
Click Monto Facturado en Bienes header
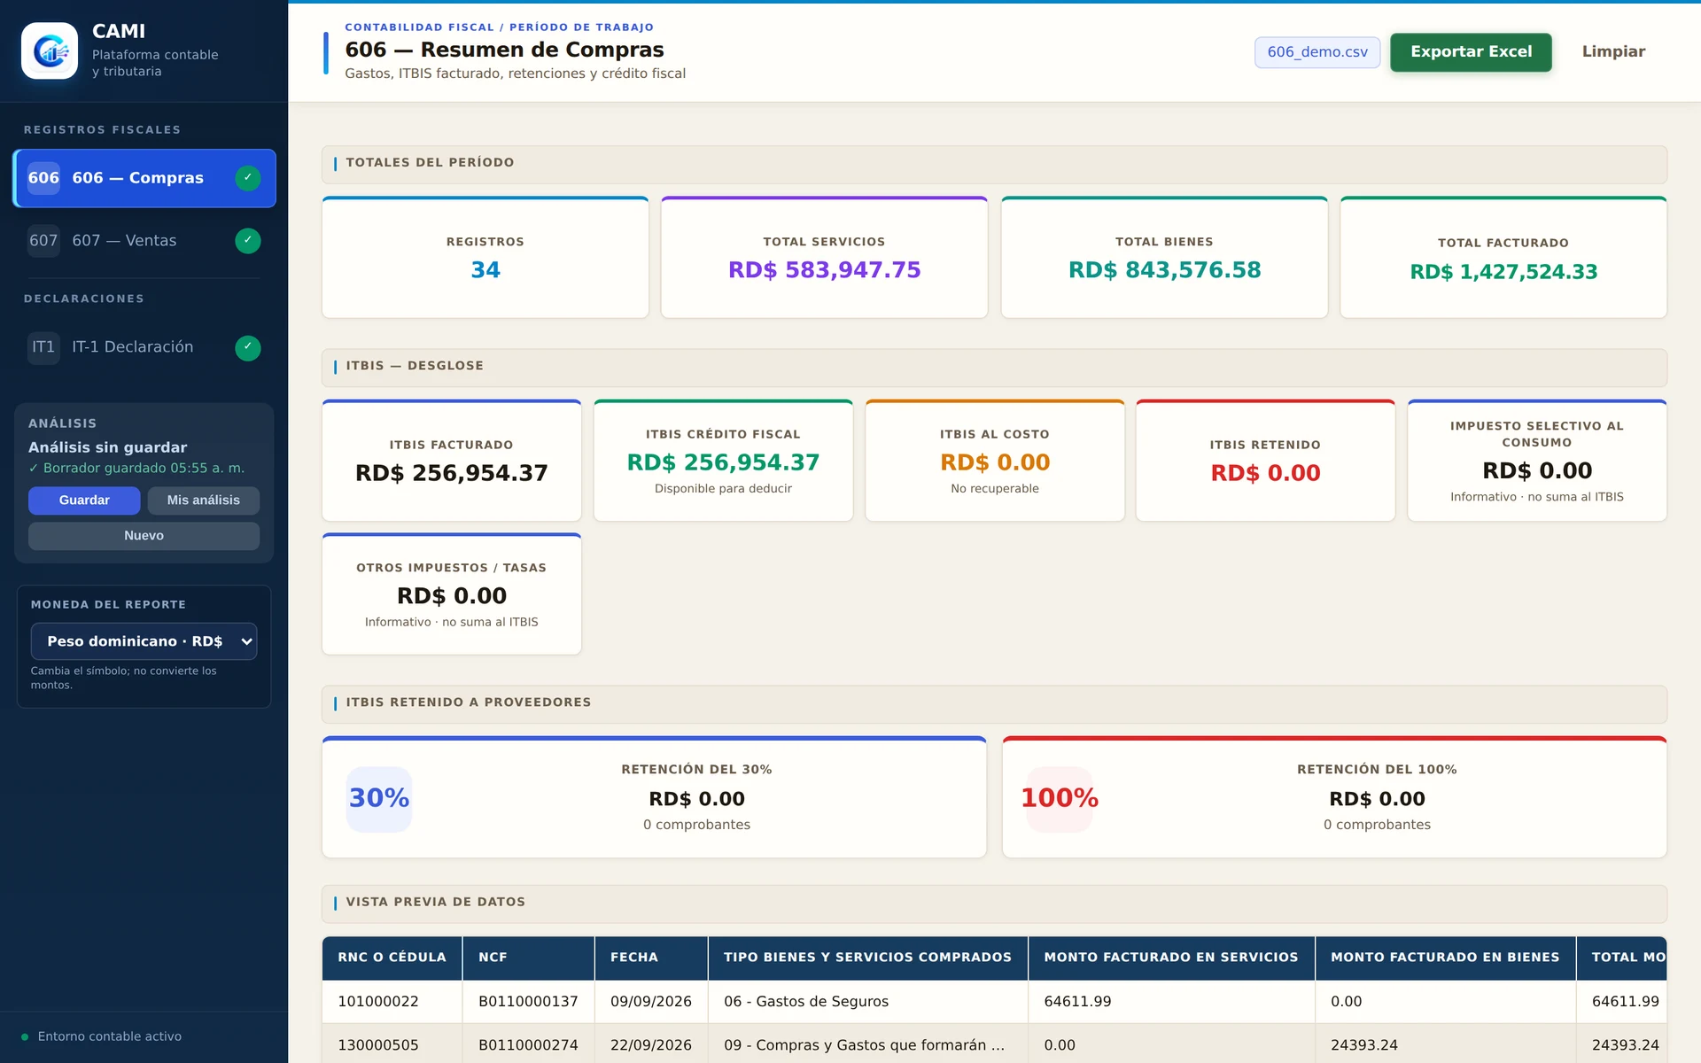point(1445,958)
